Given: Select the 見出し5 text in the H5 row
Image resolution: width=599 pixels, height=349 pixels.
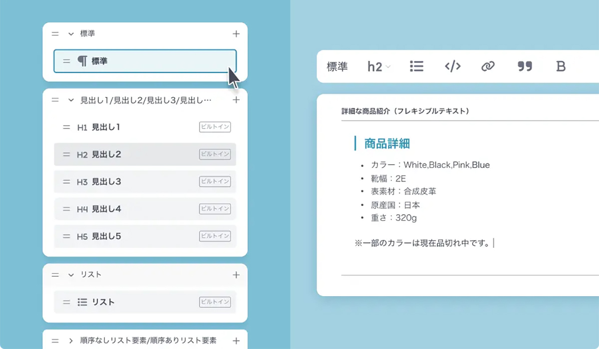Looking at the screenshot, I should tap(106, 236).
